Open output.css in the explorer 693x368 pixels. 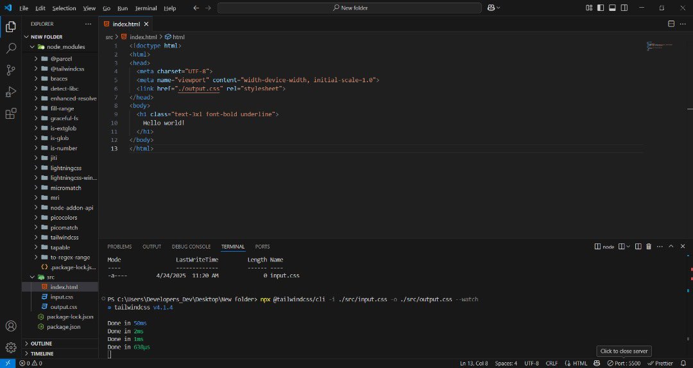click(x=64, y=307)
